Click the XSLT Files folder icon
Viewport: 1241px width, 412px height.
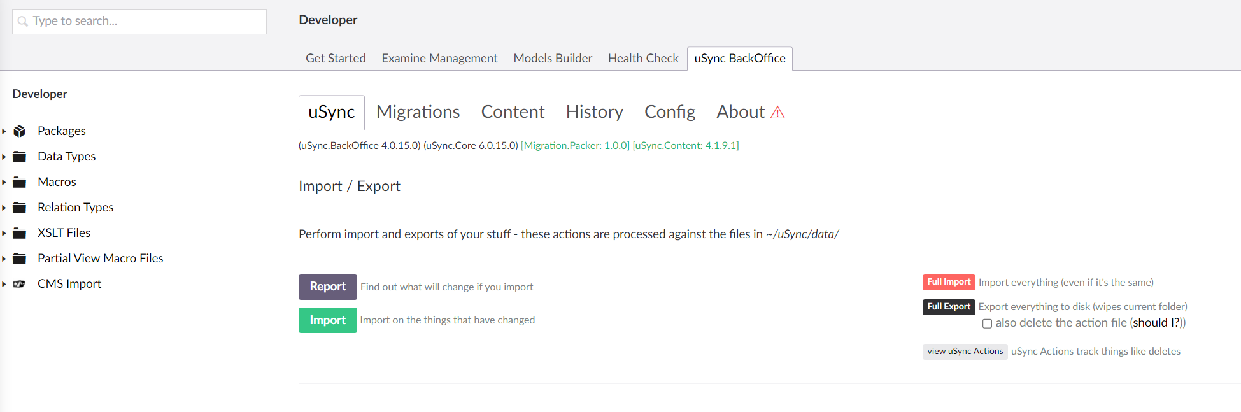pyautogui.click(x=20, y=233)
